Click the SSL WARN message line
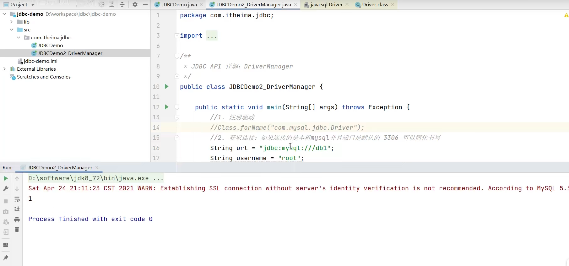Image resolution: width=569 pixels, height=266 pixels. click(x=298, y=188)
